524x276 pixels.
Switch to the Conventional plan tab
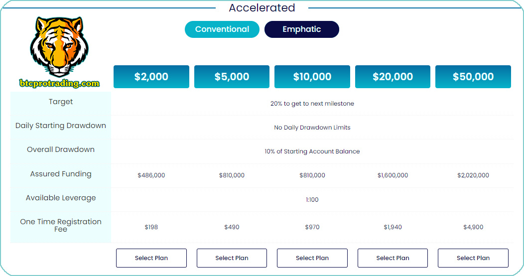coord(222,29)
